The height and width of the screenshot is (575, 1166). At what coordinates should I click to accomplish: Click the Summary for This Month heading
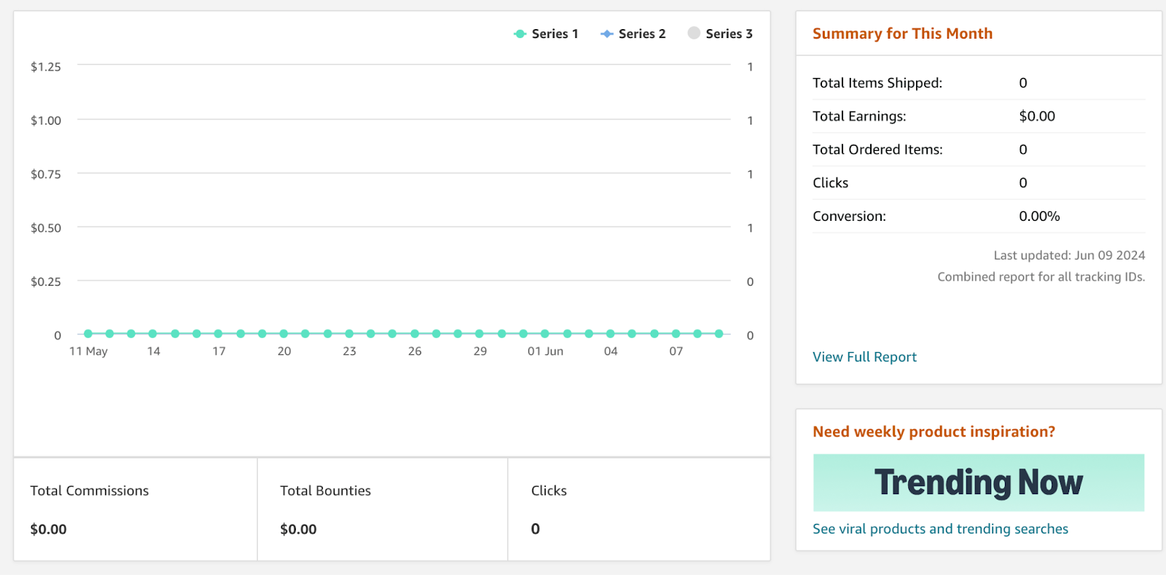pyautogui.click(x=902, y=34)
